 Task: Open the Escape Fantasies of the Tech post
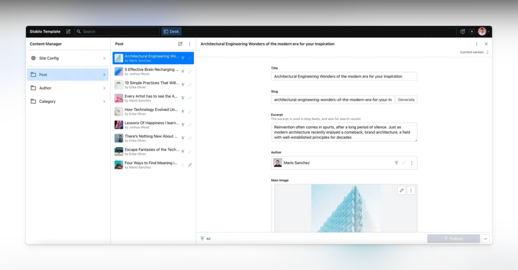coord(153,152)
